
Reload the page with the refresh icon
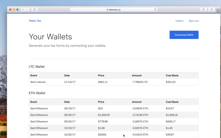[155, 10]
